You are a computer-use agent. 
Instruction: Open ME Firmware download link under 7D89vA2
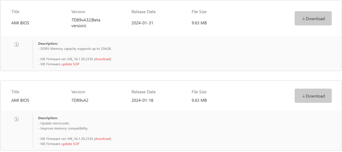click(103, 139)
